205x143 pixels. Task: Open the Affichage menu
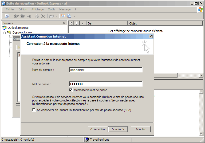(x=37, y=9)
